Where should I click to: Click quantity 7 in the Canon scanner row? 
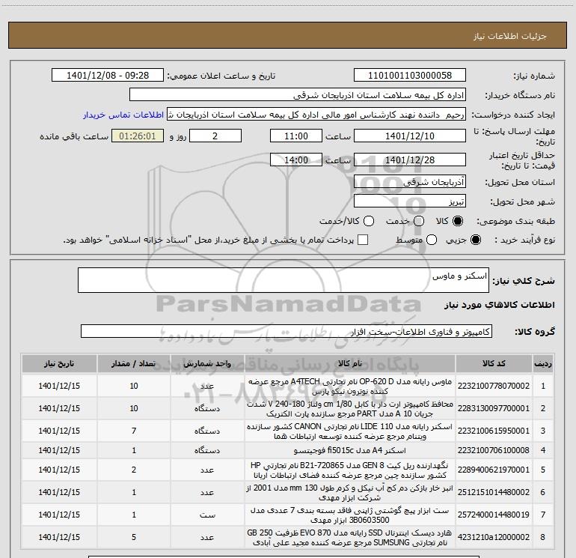(134, 431)
